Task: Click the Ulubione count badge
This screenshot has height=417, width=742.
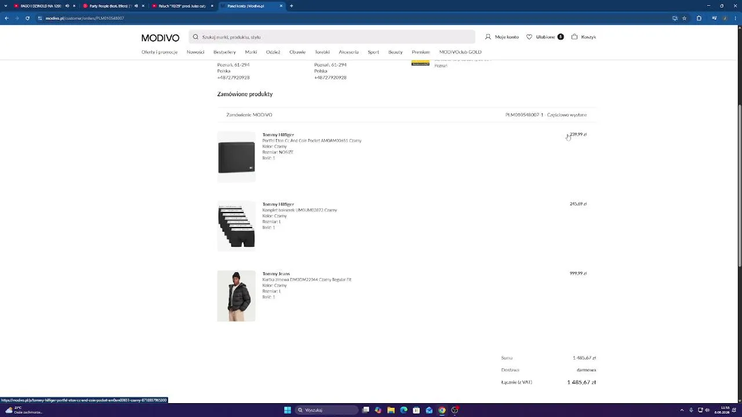Action: tap(561, 37)
